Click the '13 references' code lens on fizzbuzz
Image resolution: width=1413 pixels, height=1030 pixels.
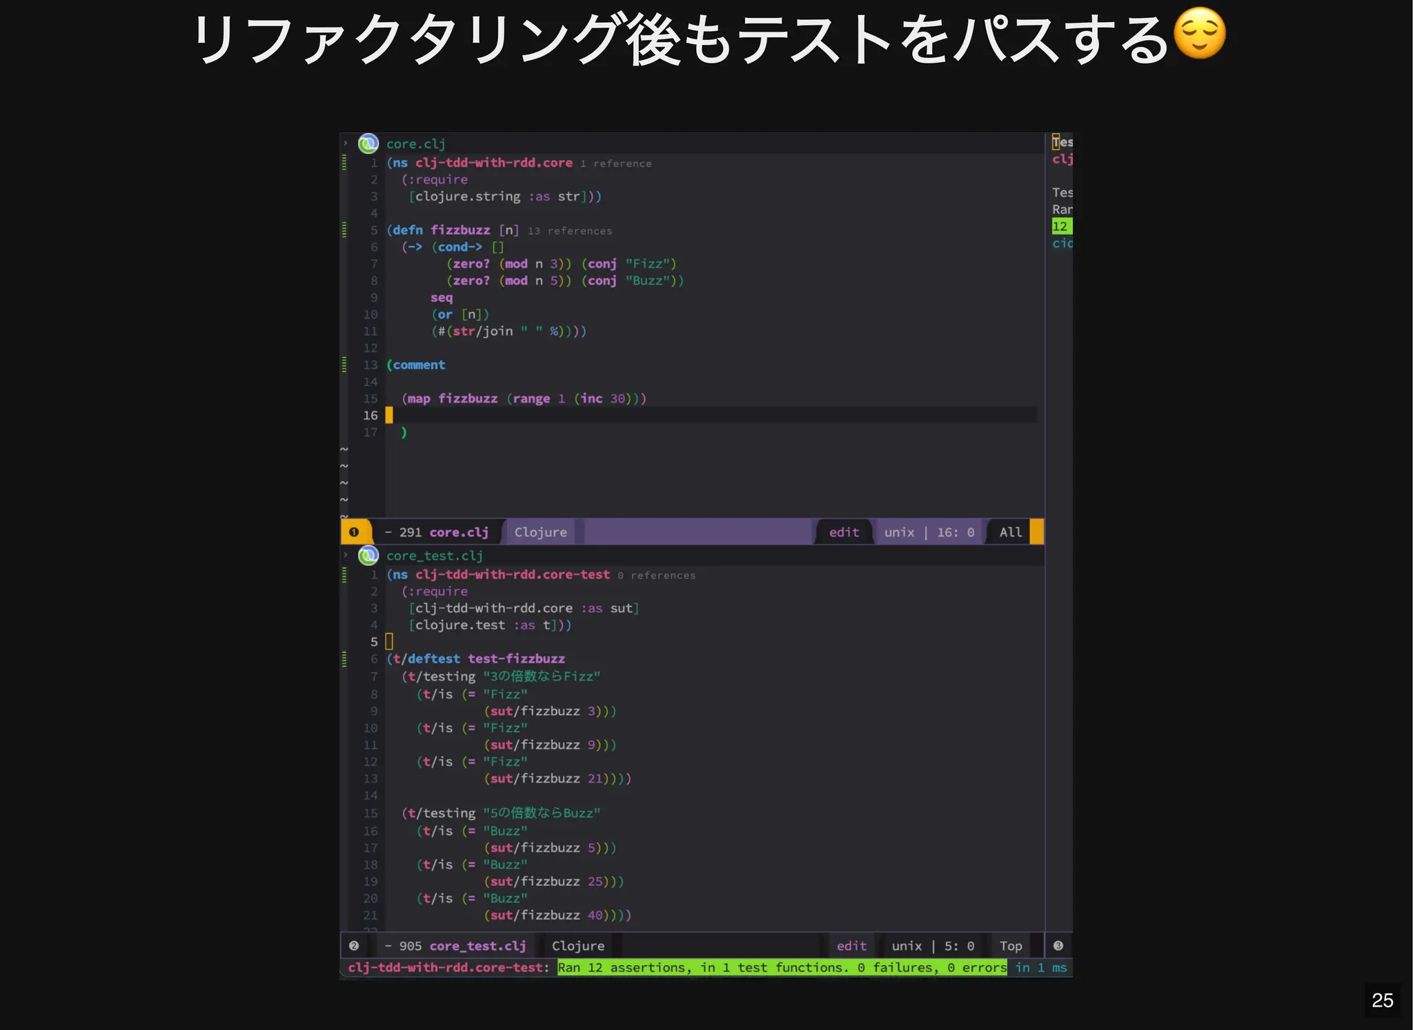tap(570, 231)
